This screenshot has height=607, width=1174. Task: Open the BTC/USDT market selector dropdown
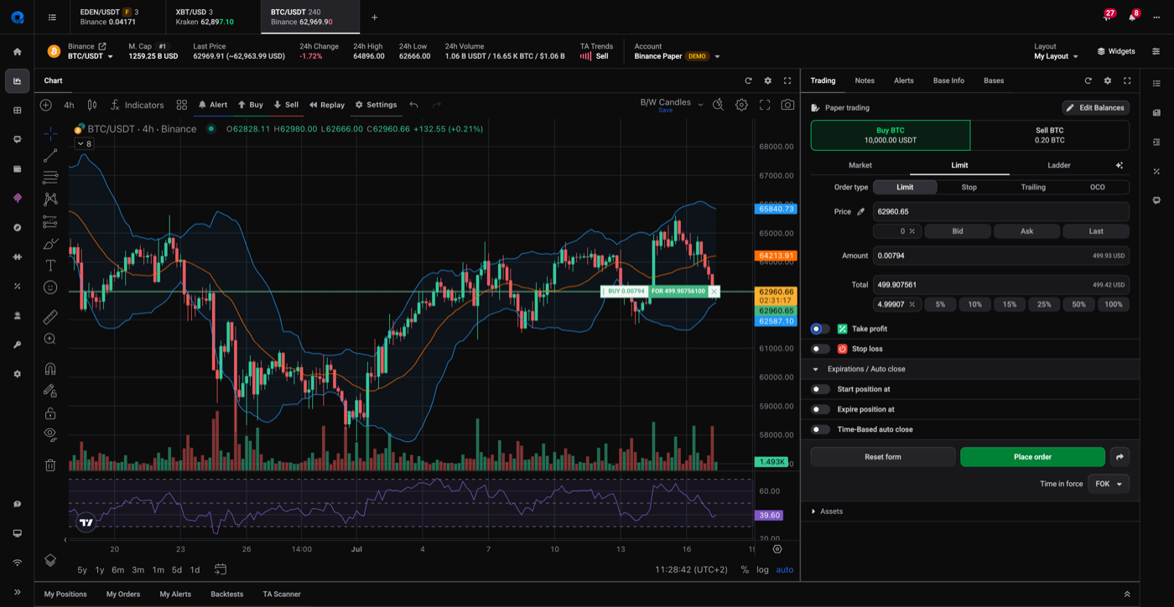pyautogui.click(x=91, y=56)
